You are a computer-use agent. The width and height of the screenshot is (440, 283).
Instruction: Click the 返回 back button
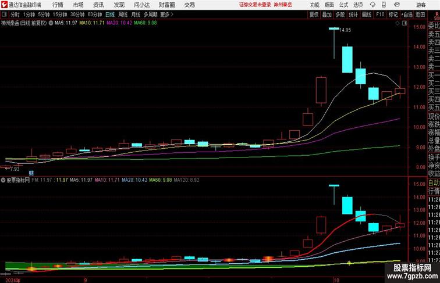point(420,15)
